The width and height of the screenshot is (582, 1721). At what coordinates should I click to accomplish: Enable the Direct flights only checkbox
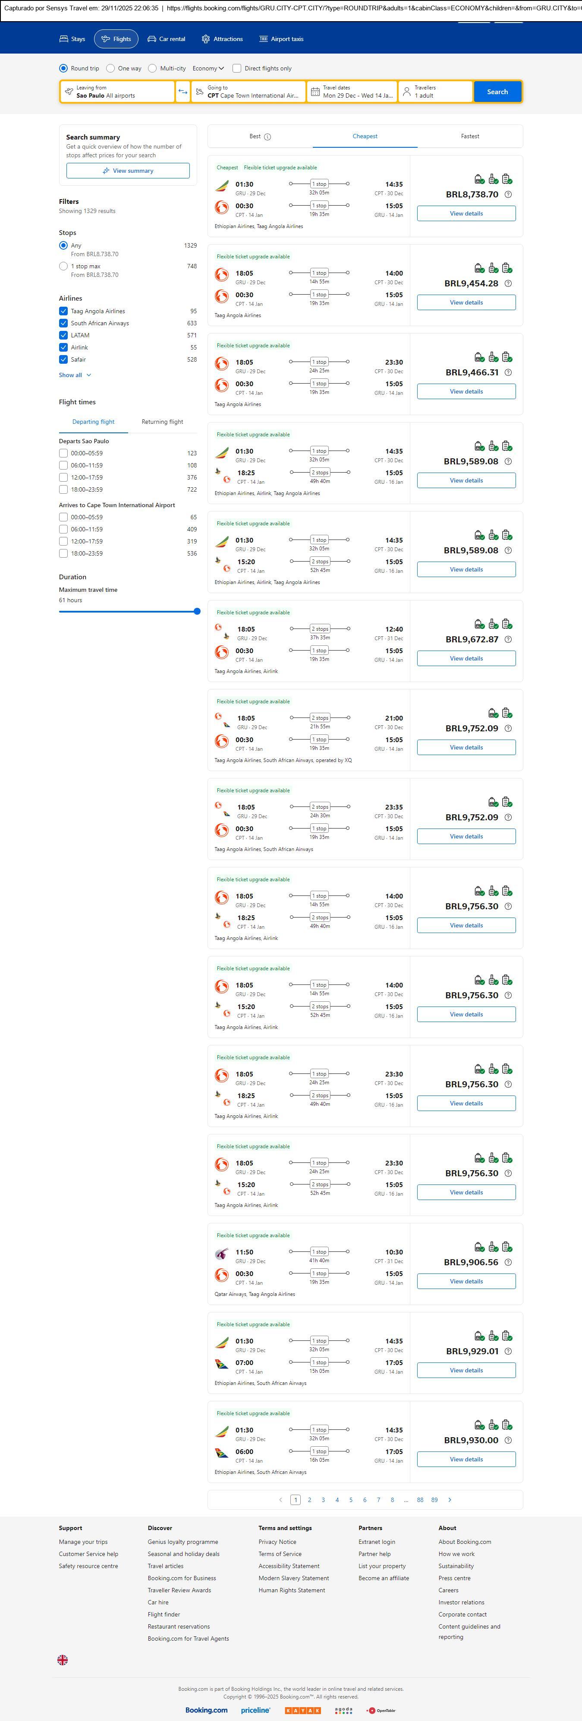click(237, 68)
